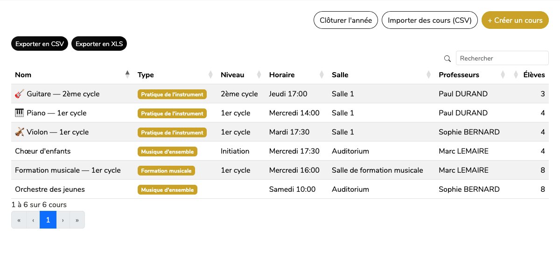Click Marc LEMAIRE in Chœur d'enfants row
The height and width of the screenshot is (263, 560).
pos(463,151)
